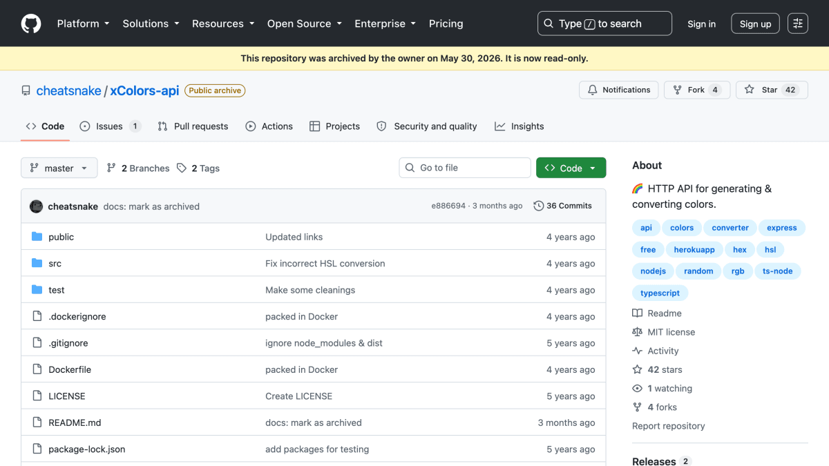Click the test folder icon
The image size is (829, 466).
[37, 290]
